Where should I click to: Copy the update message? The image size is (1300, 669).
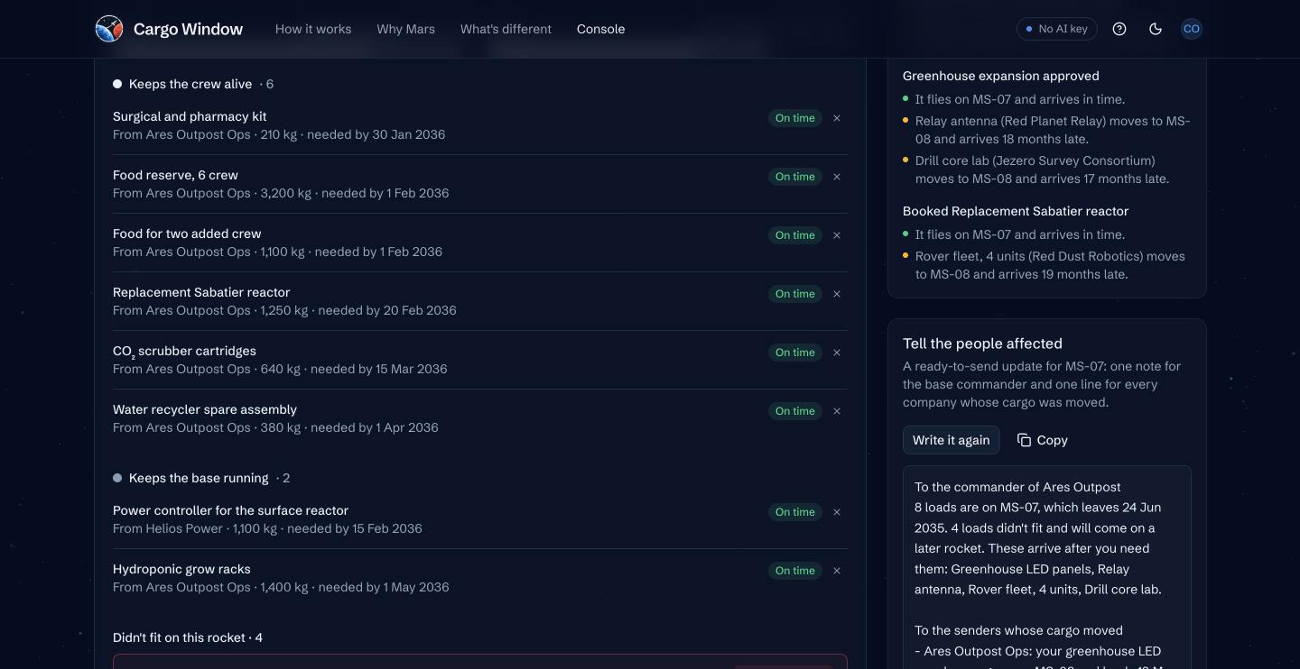pyautogui.click(x=1042, y=440)
